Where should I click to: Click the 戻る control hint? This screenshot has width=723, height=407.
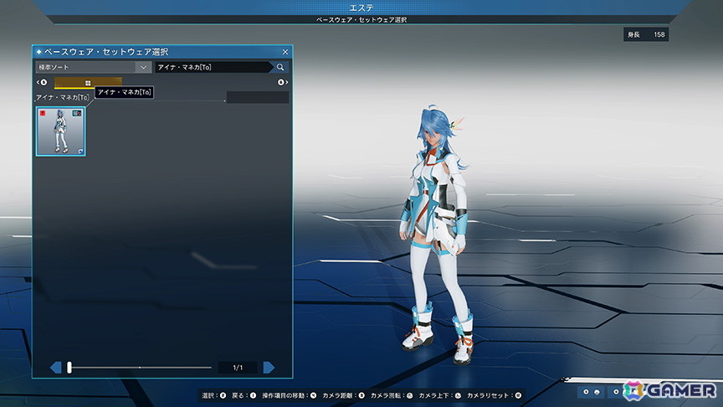point(244,395)
